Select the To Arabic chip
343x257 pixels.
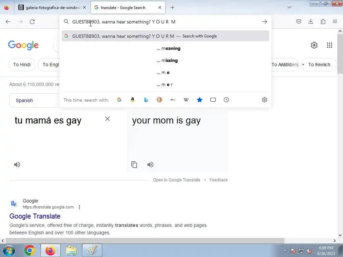click(x=285, y=65)
